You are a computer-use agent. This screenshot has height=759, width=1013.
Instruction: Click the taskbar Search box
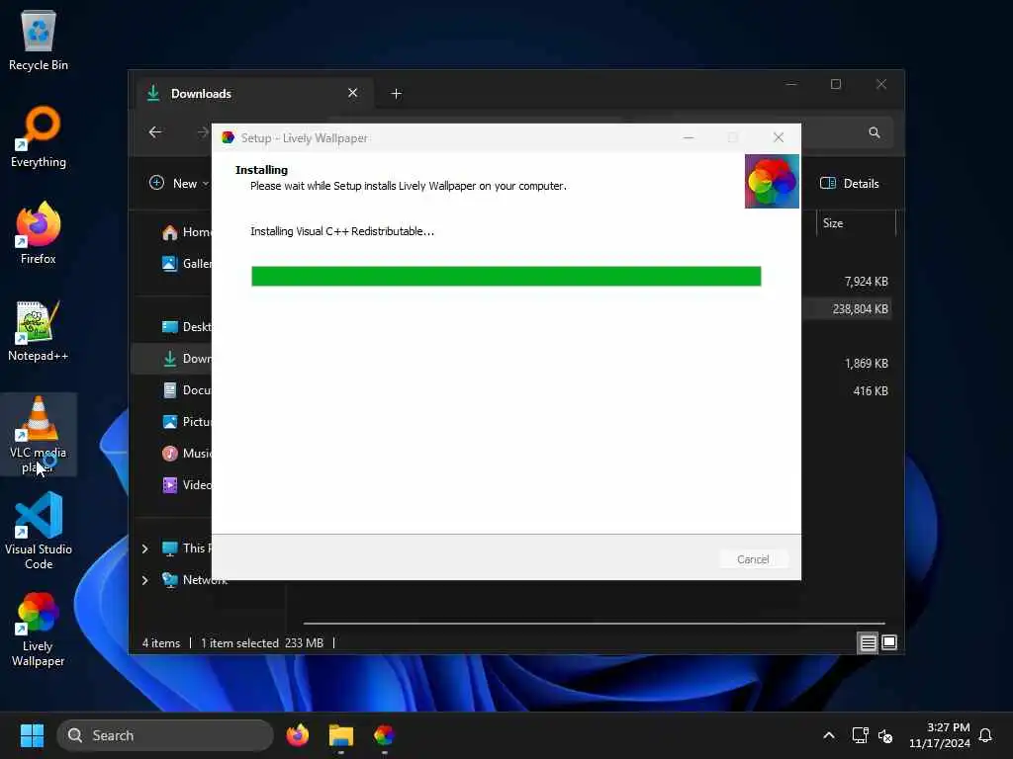165,735
